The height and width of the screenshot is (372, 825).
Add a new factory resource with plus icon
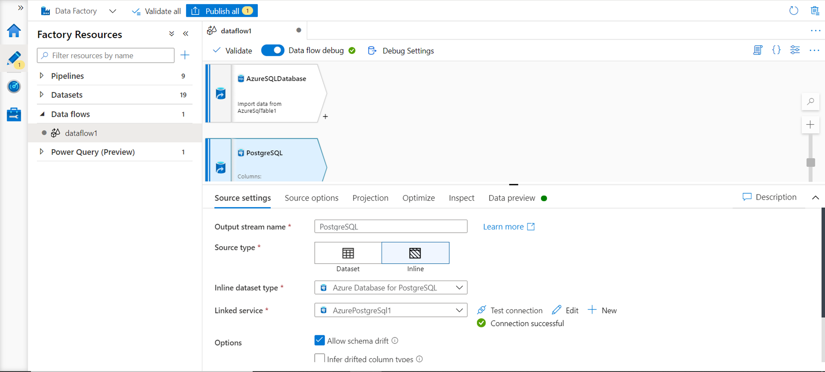185,55
